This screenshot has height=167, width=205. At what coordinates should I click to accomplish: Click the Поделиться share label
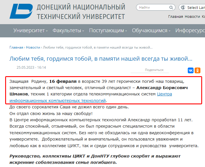click(x=154, y=70)
